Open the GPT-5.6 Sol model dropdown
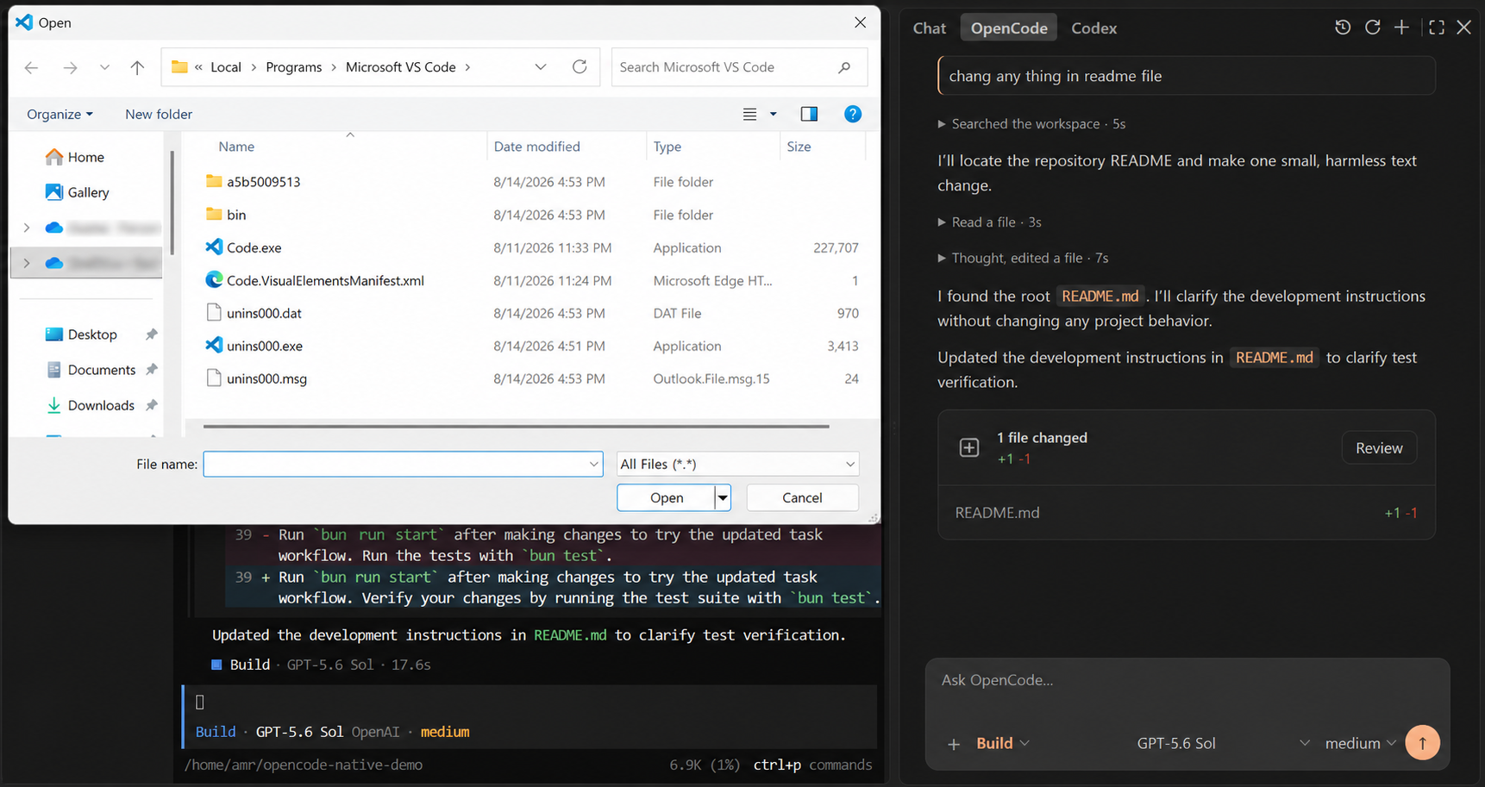The image size is (1485, 787). (1224, 743)
